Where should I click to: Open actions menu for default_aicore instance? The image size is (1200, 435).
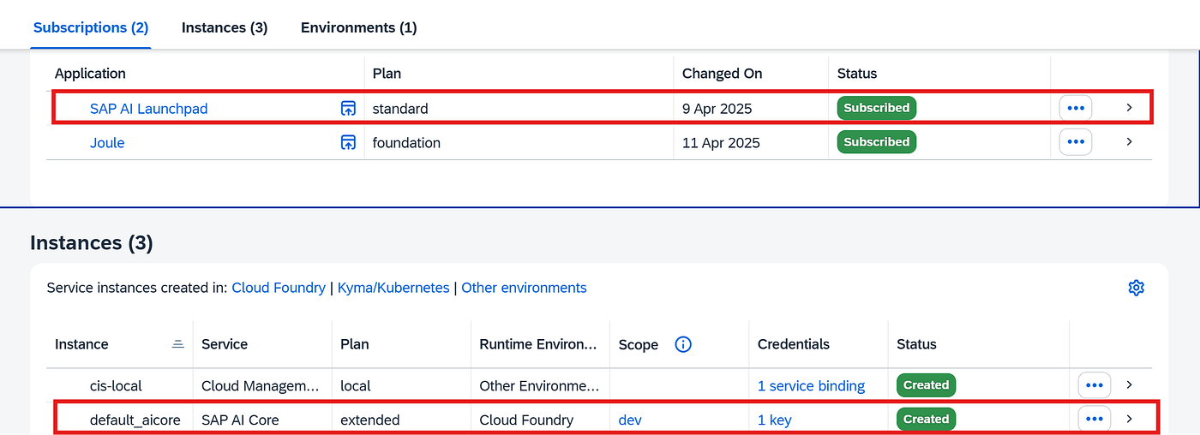click(x=1094, y=419)
